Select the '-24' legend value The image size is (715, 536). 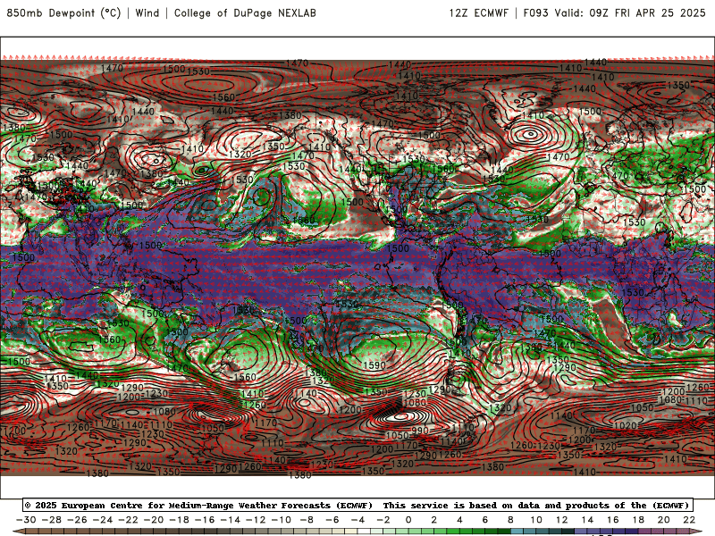click(103, 520)
